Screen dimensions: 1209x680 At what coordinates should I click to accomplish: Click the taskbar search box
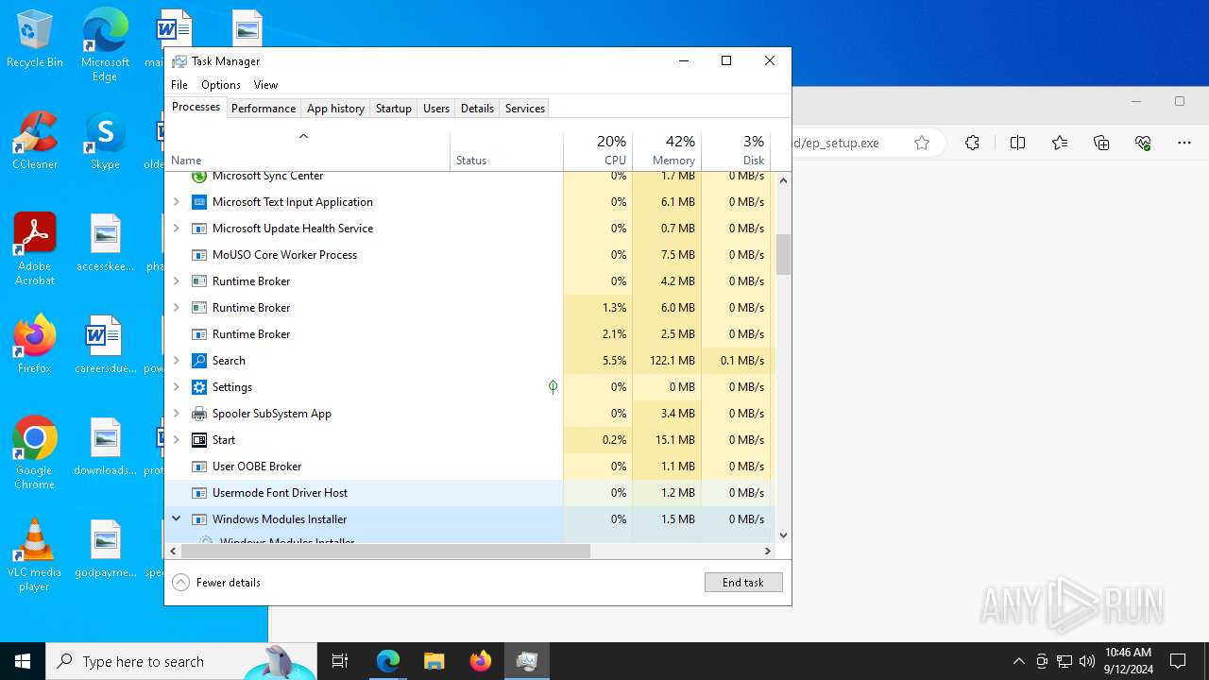[x=181, y=661]
